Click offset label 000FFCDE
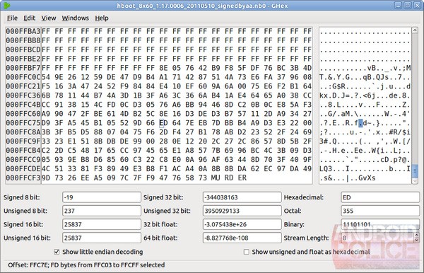Image resolution: width=424 pixels, height=273 pixels. pyautogui.click(x=23, y=169)
